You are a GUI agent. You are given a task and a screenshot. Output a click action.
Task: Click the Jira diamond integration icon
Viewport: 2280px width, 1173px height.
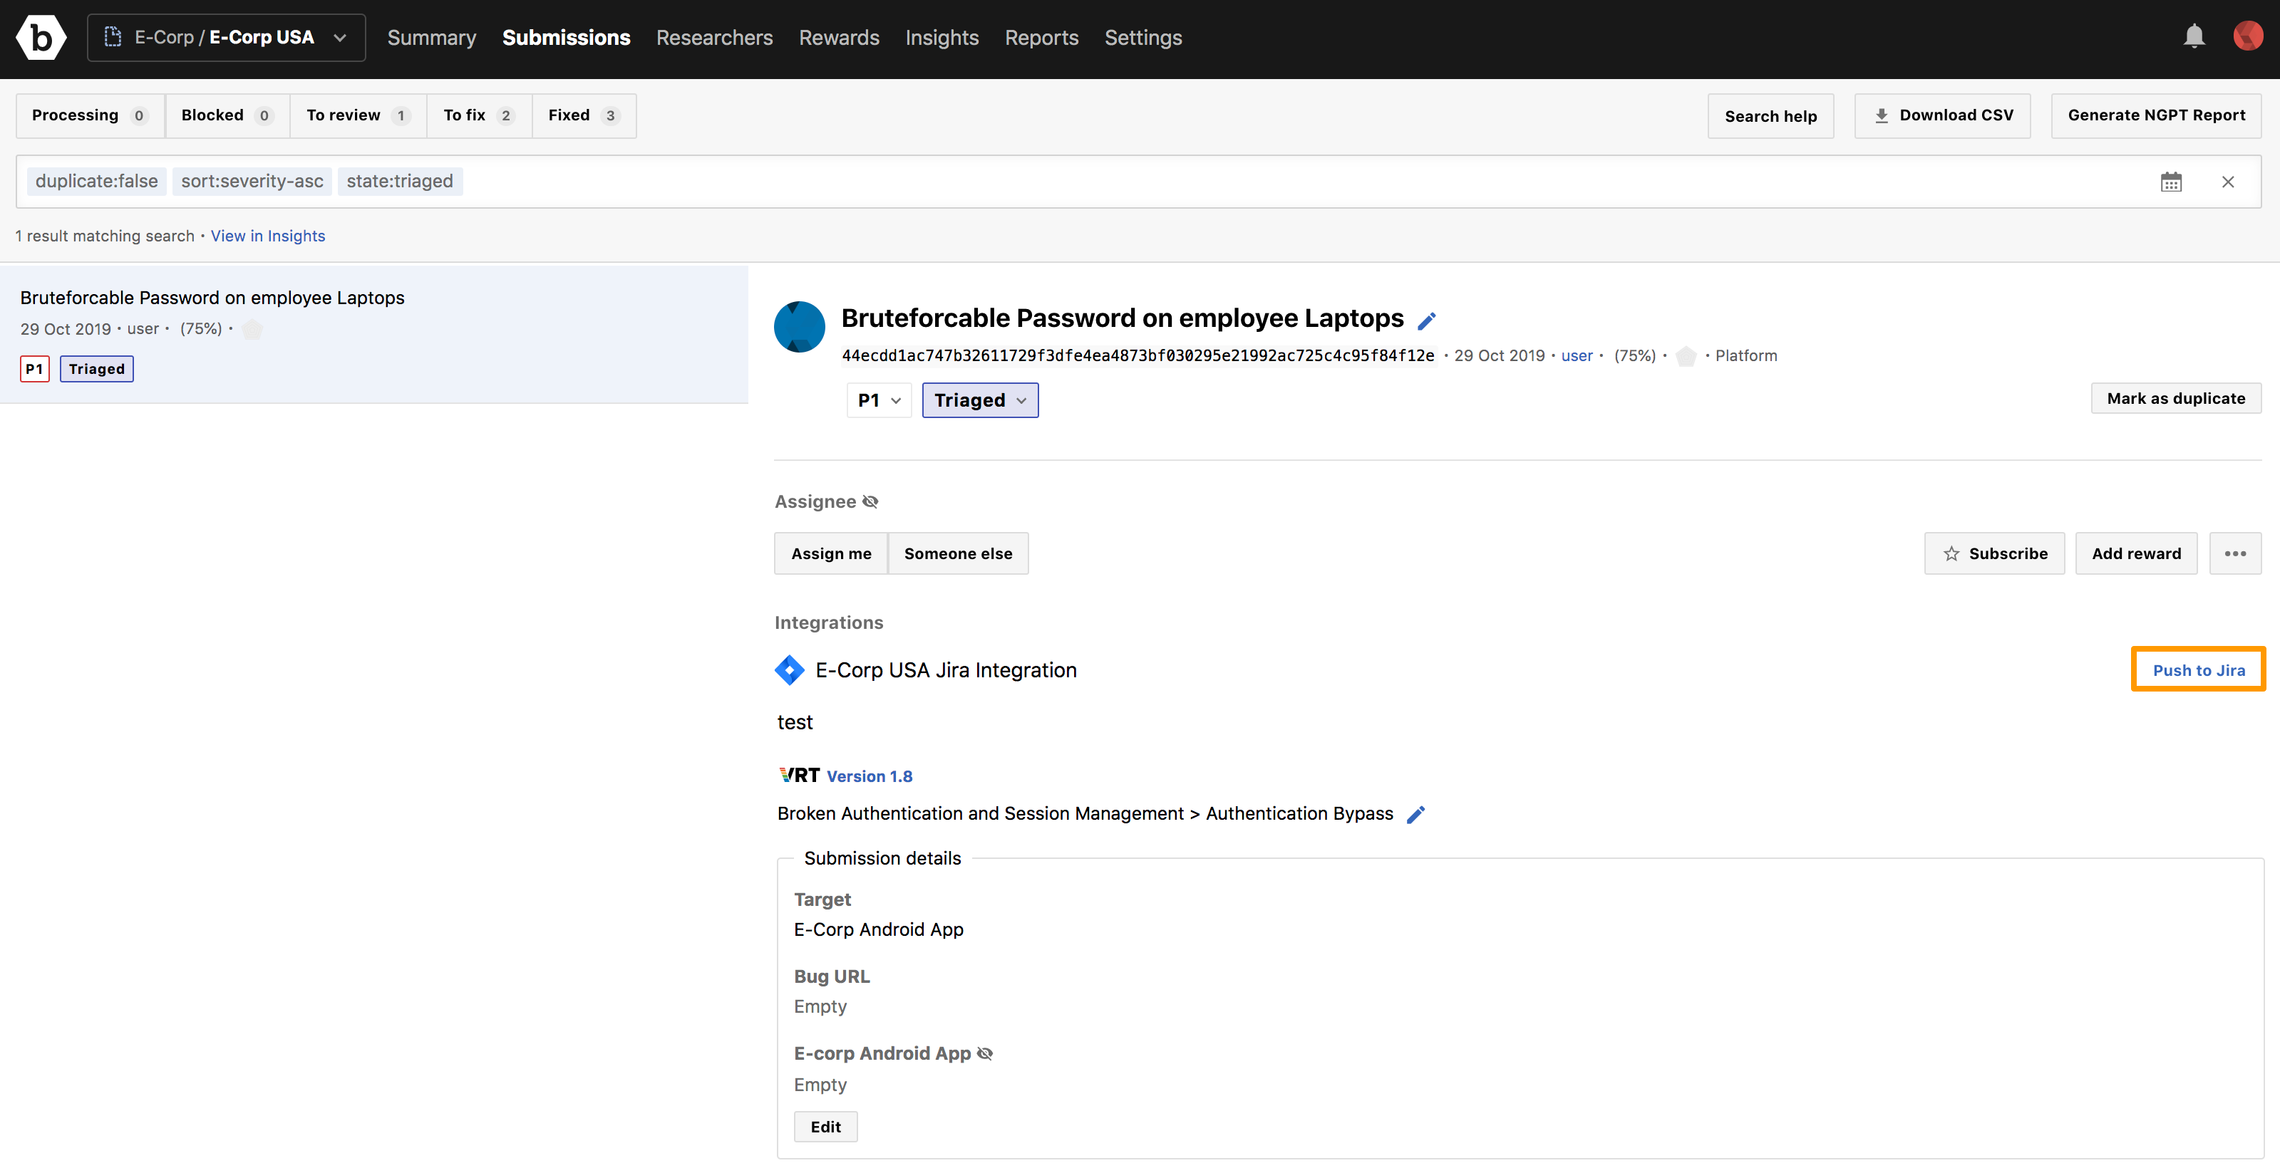[790, 669]
